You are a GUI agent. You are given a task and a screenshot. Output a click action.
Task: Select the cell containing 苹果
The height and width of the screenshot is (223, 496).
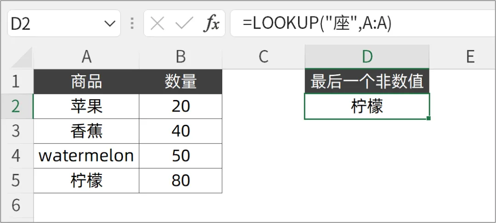coord(86,106)
